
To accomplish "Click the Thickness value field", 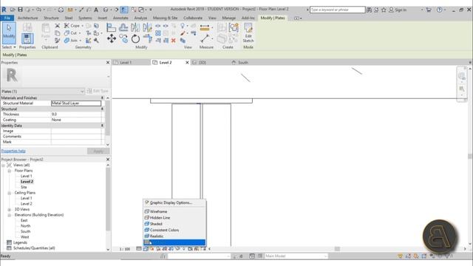I will click(76, 115).
